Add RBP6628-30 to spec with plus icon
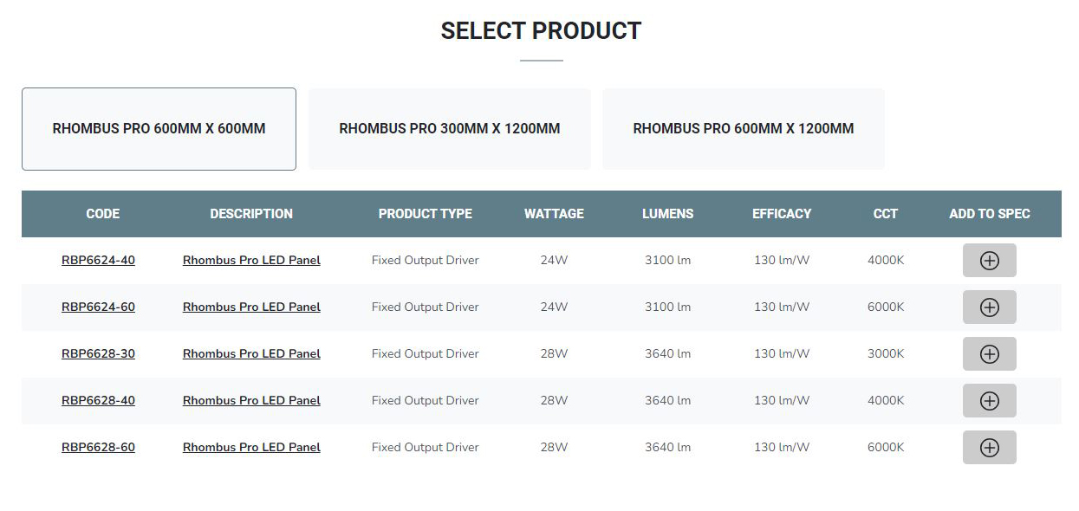The image size is (1079, 511). click(989, 354)
